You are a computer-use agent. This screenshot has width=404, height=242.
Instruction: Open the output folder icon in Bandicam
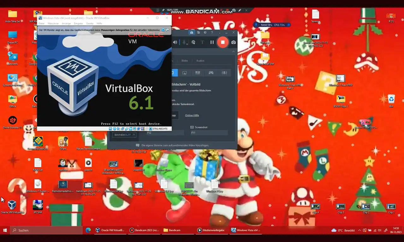tap(199, 32)
